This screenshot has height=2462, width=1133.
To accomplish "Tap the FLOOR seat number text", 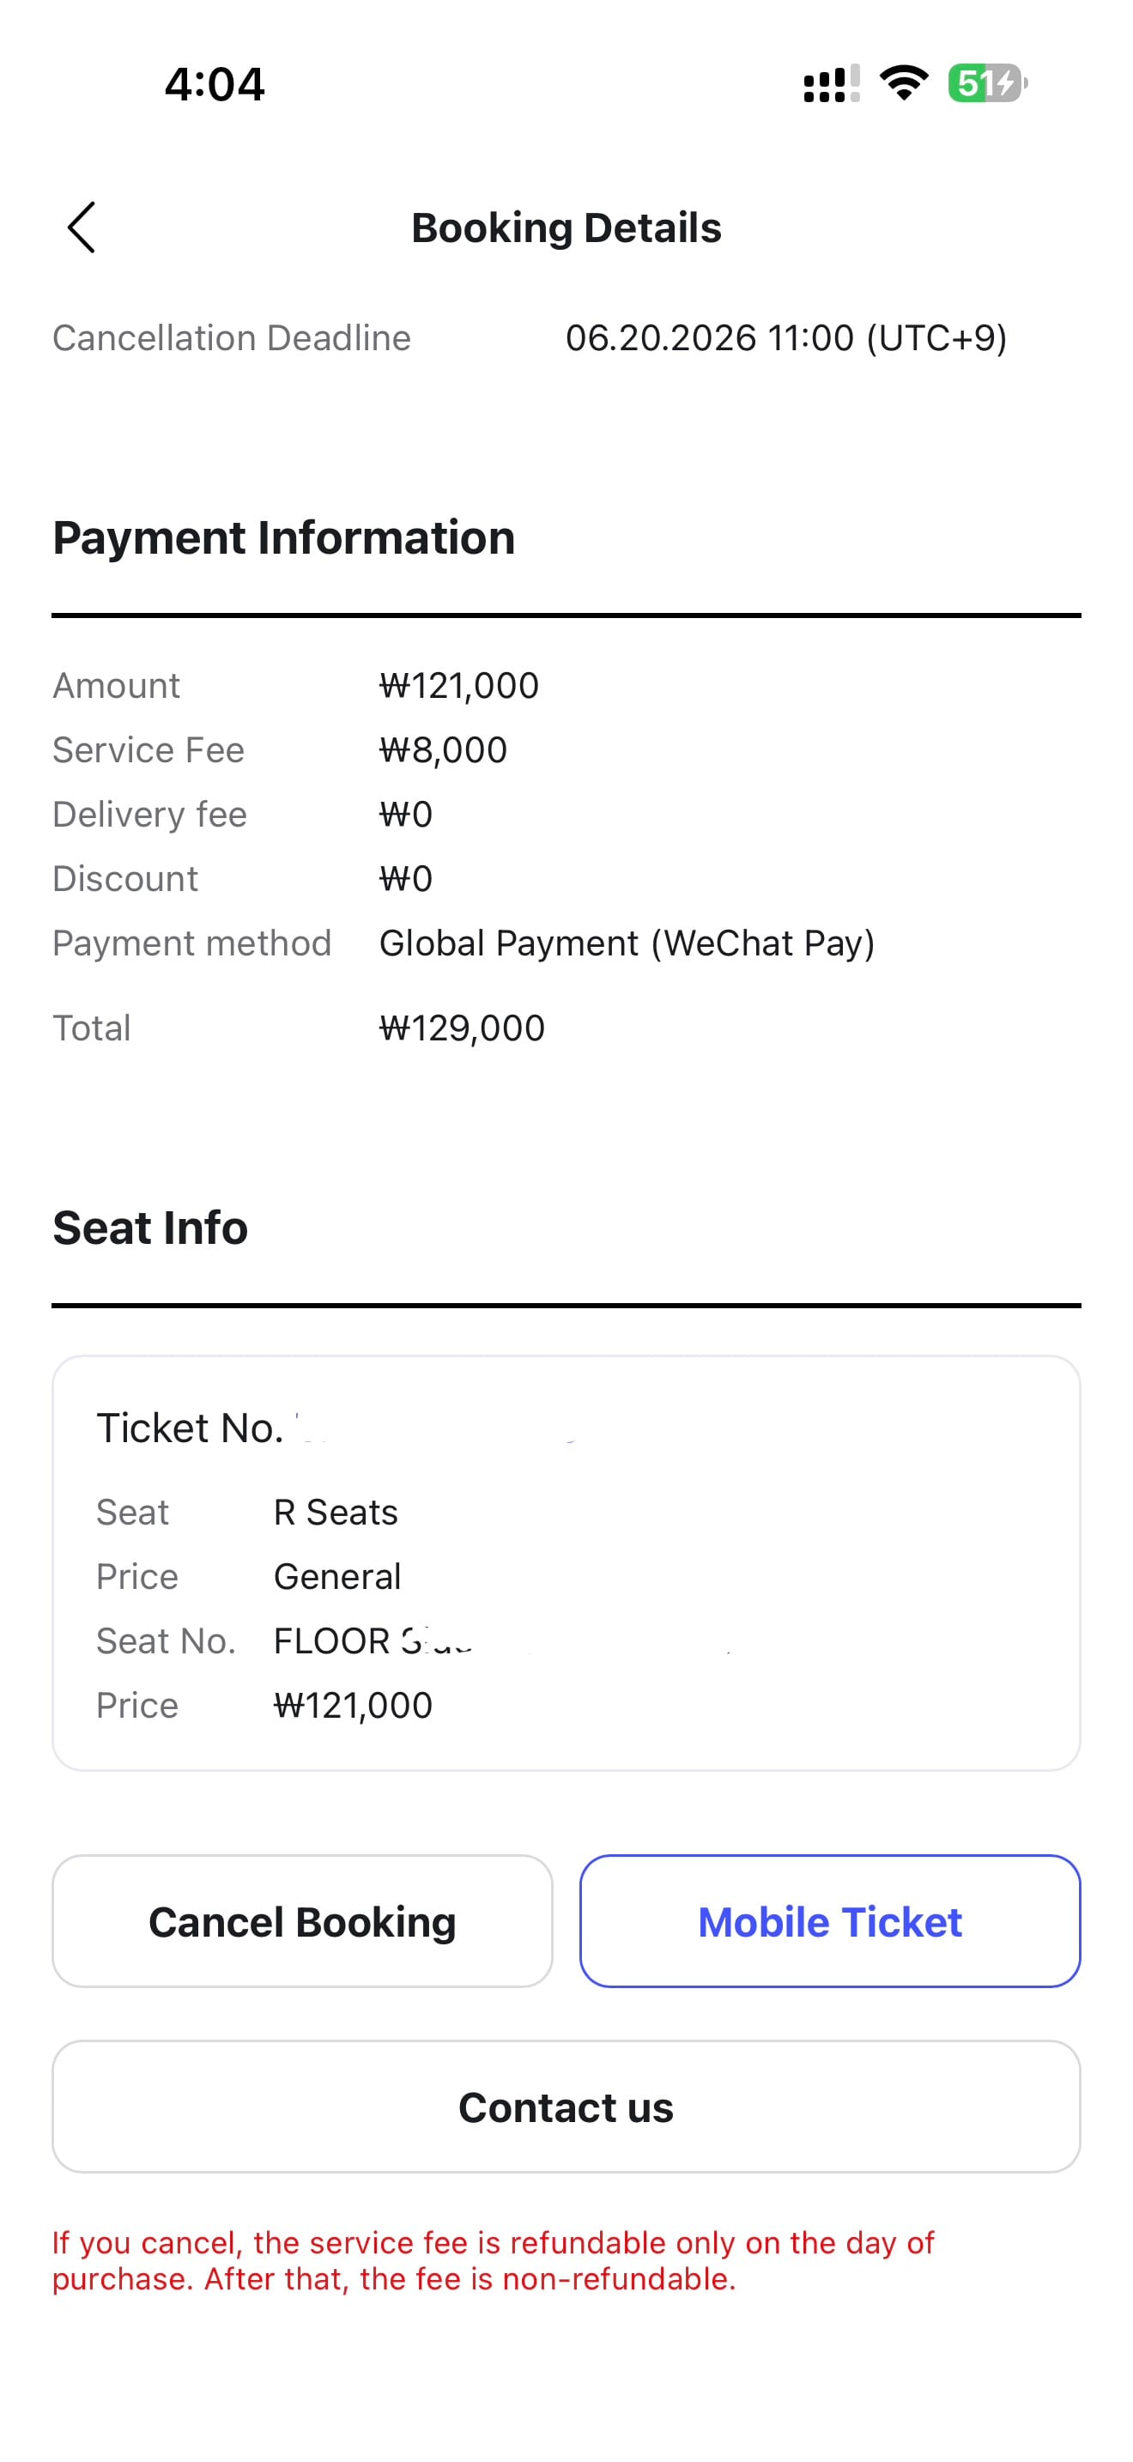I will coord(373,1641).
